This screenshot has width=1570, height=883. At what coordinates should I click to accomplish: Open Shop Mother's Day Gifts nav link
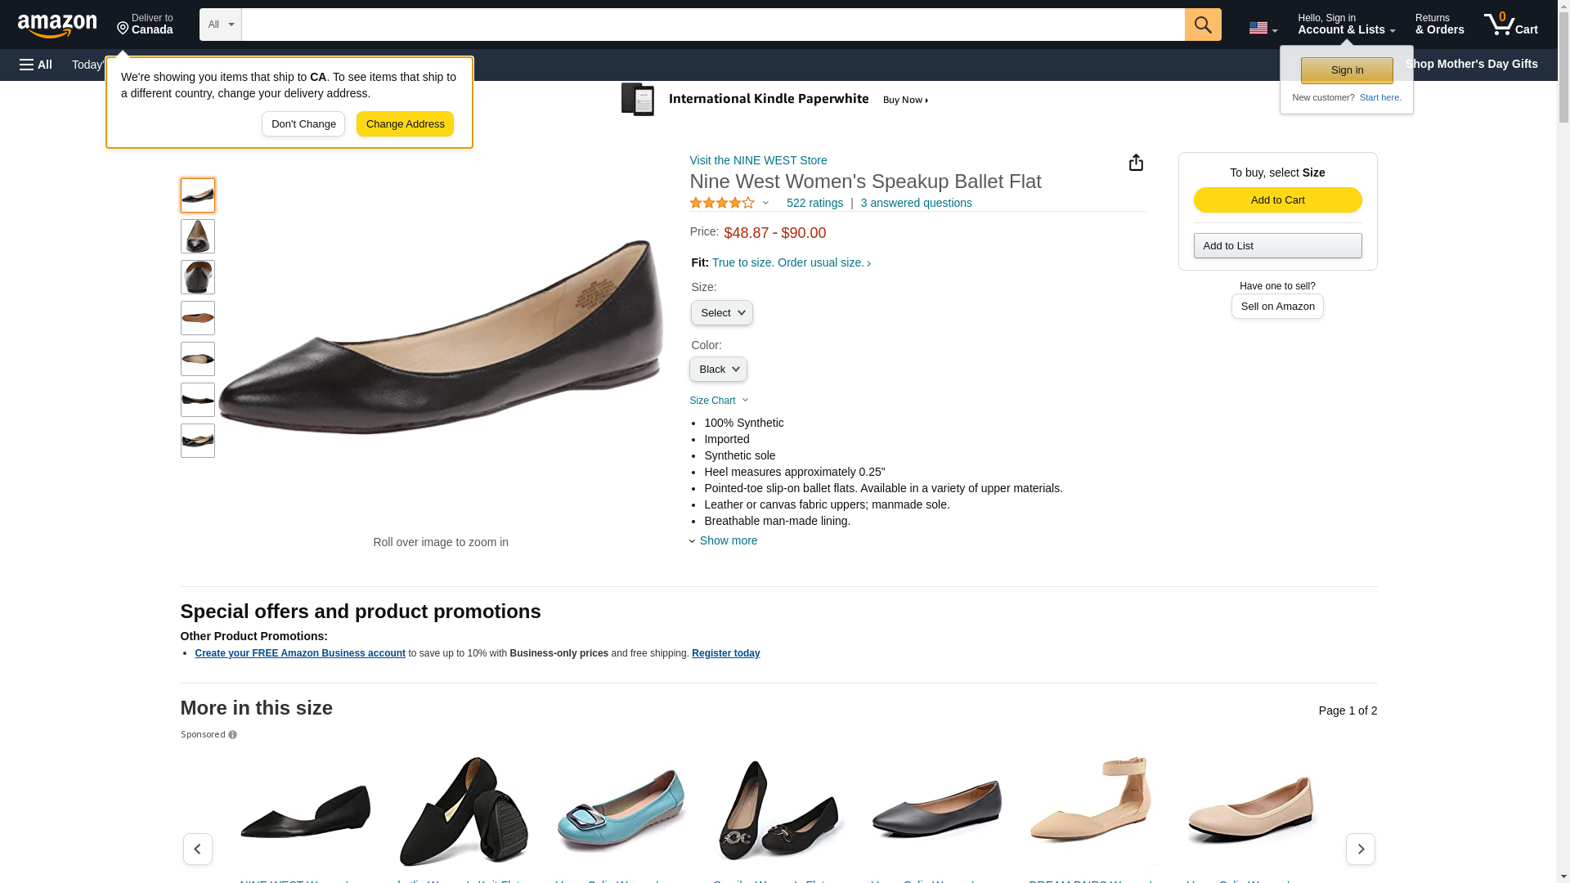point(1471,64)
